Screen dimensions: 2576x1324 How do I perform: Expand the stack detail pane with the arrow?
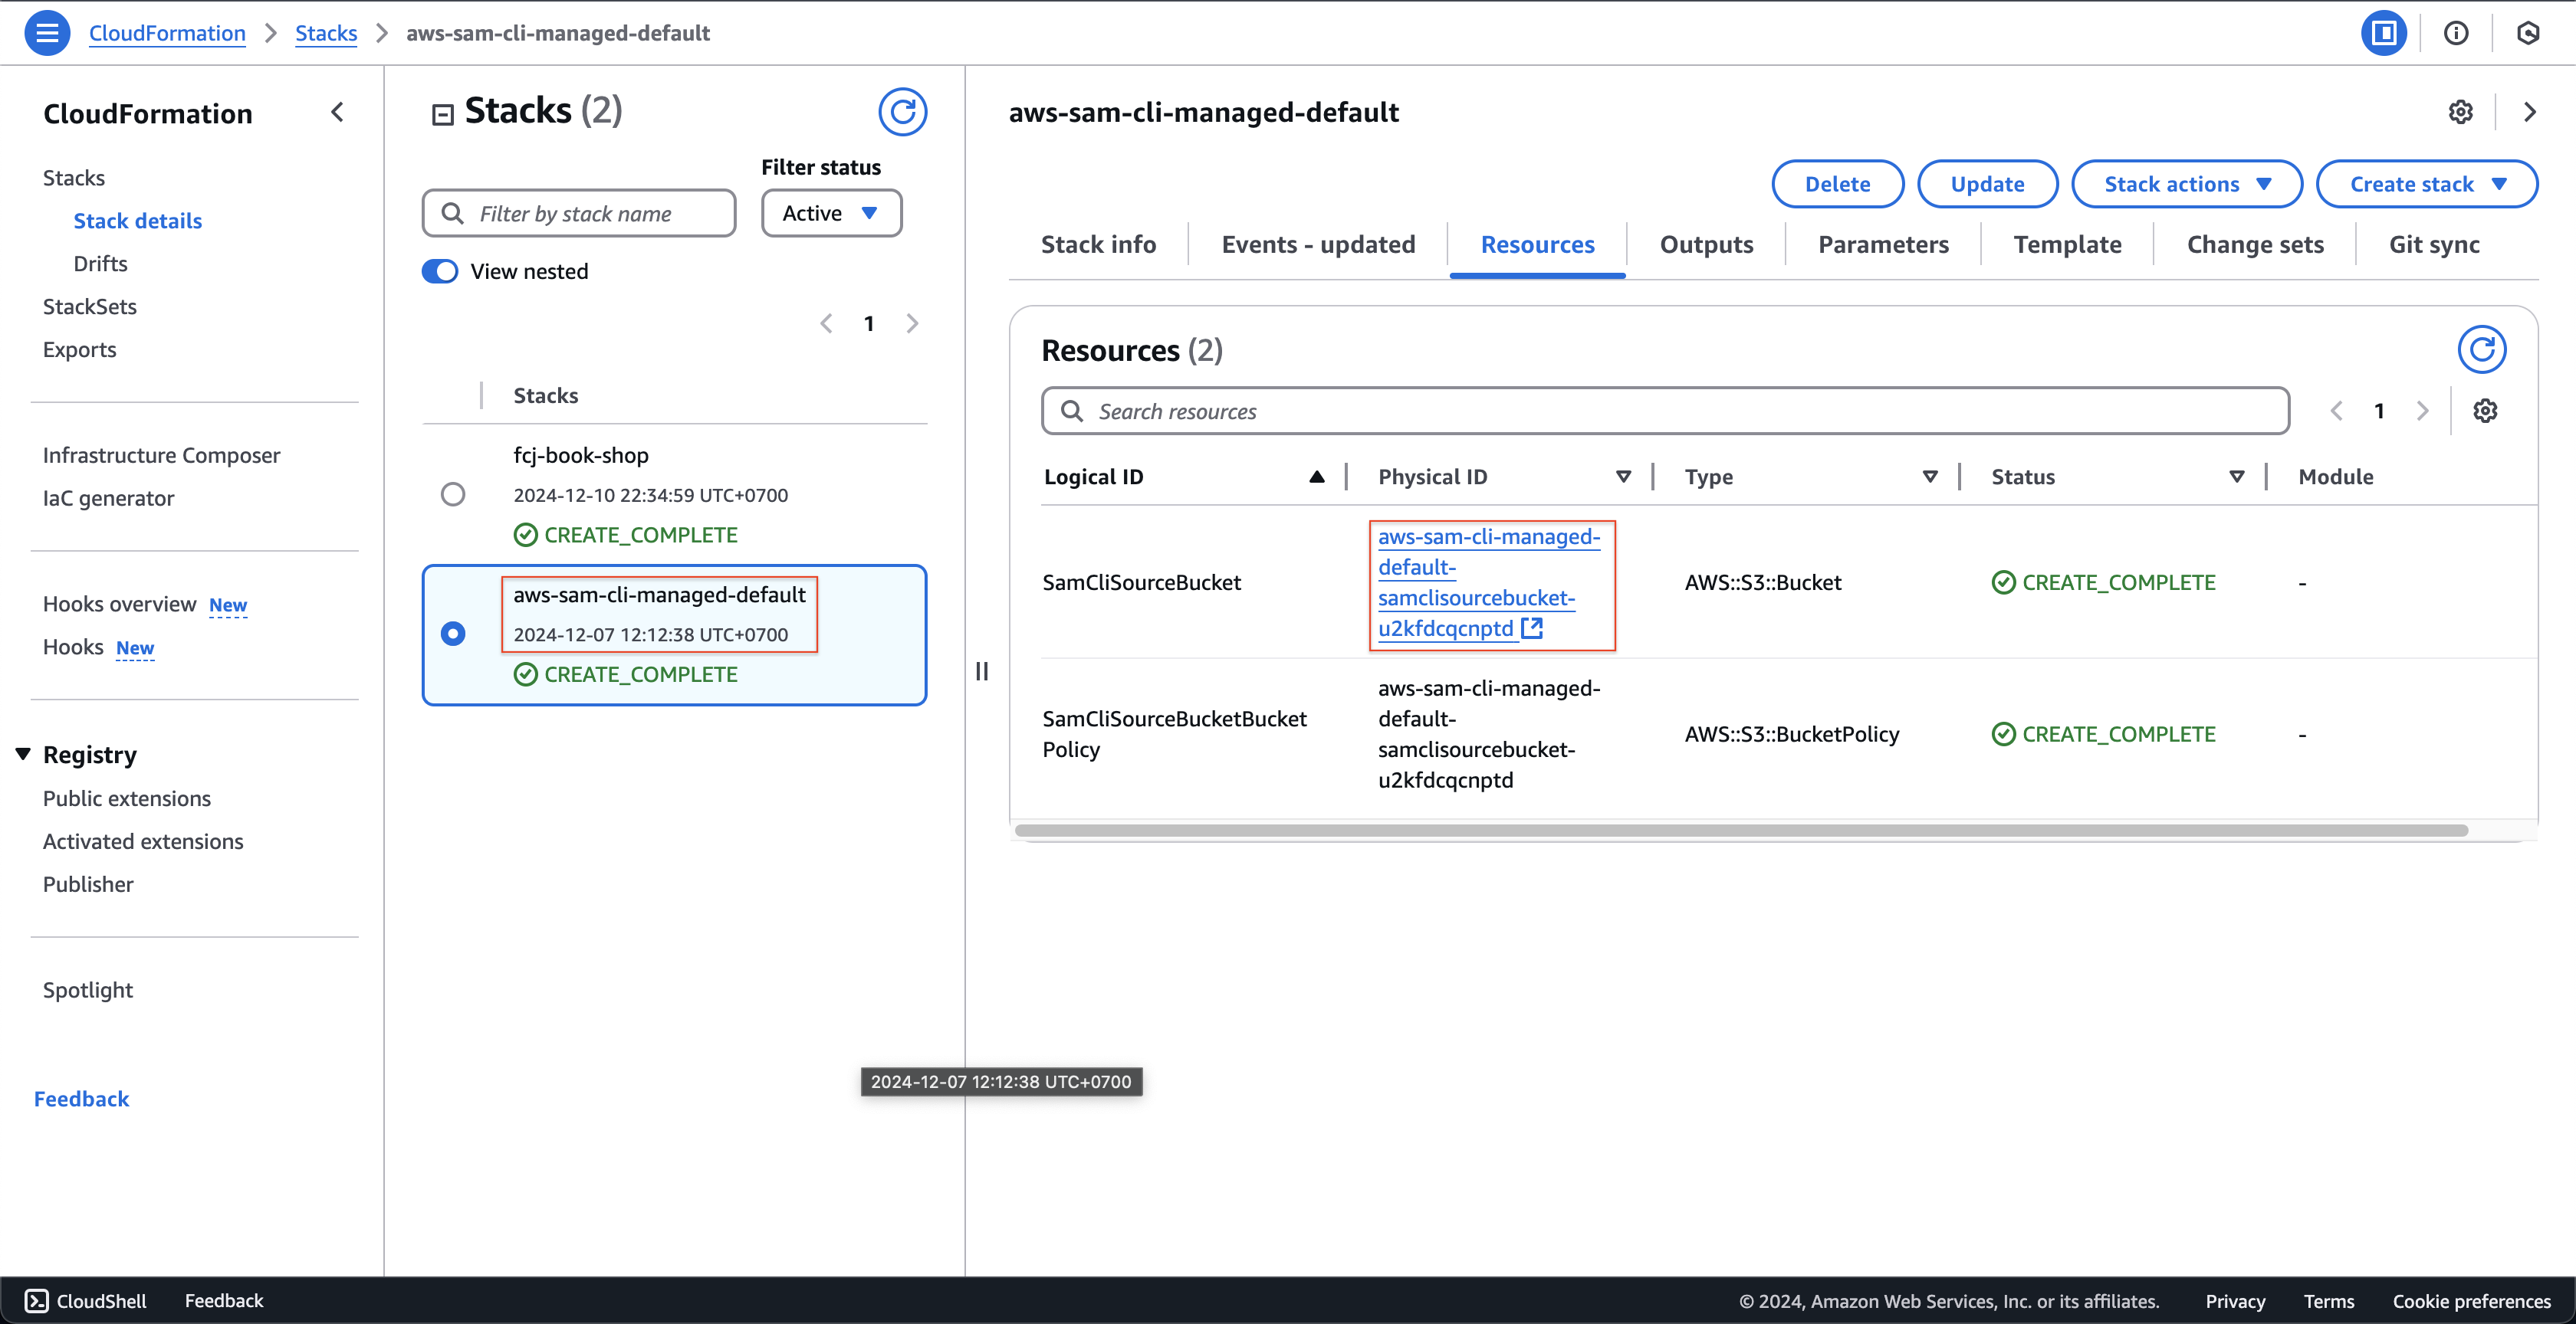pyautogui.click(x=2529, y=112)
